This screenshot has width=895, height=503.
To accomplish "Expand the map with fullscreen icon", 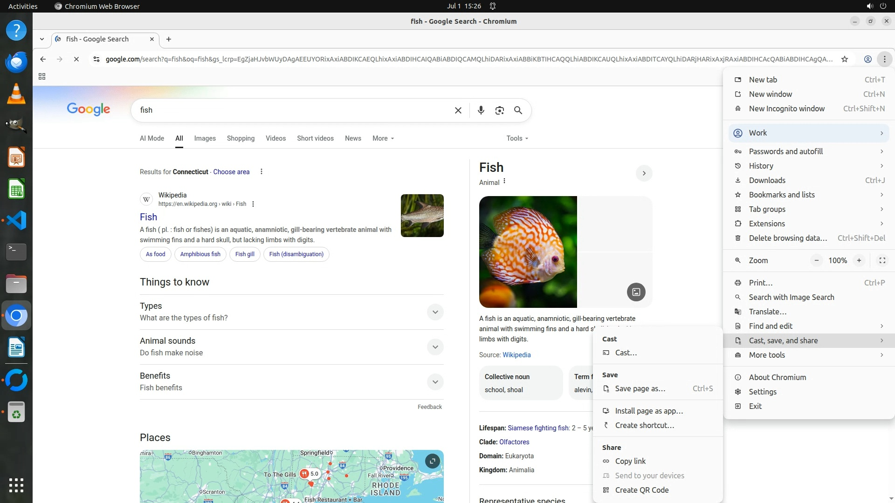I will 432,461.
